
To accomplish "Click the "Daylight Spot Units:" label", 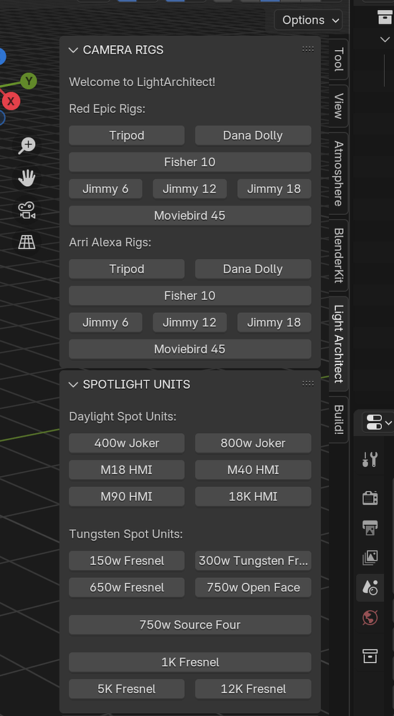I will [122, 417].
